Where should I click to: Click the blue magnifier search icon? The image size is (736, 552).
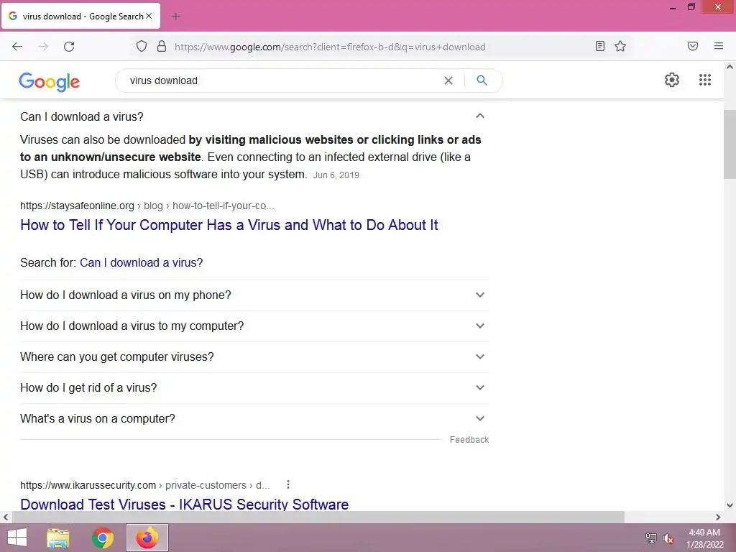pyautogui.click(x=482, y=80)
